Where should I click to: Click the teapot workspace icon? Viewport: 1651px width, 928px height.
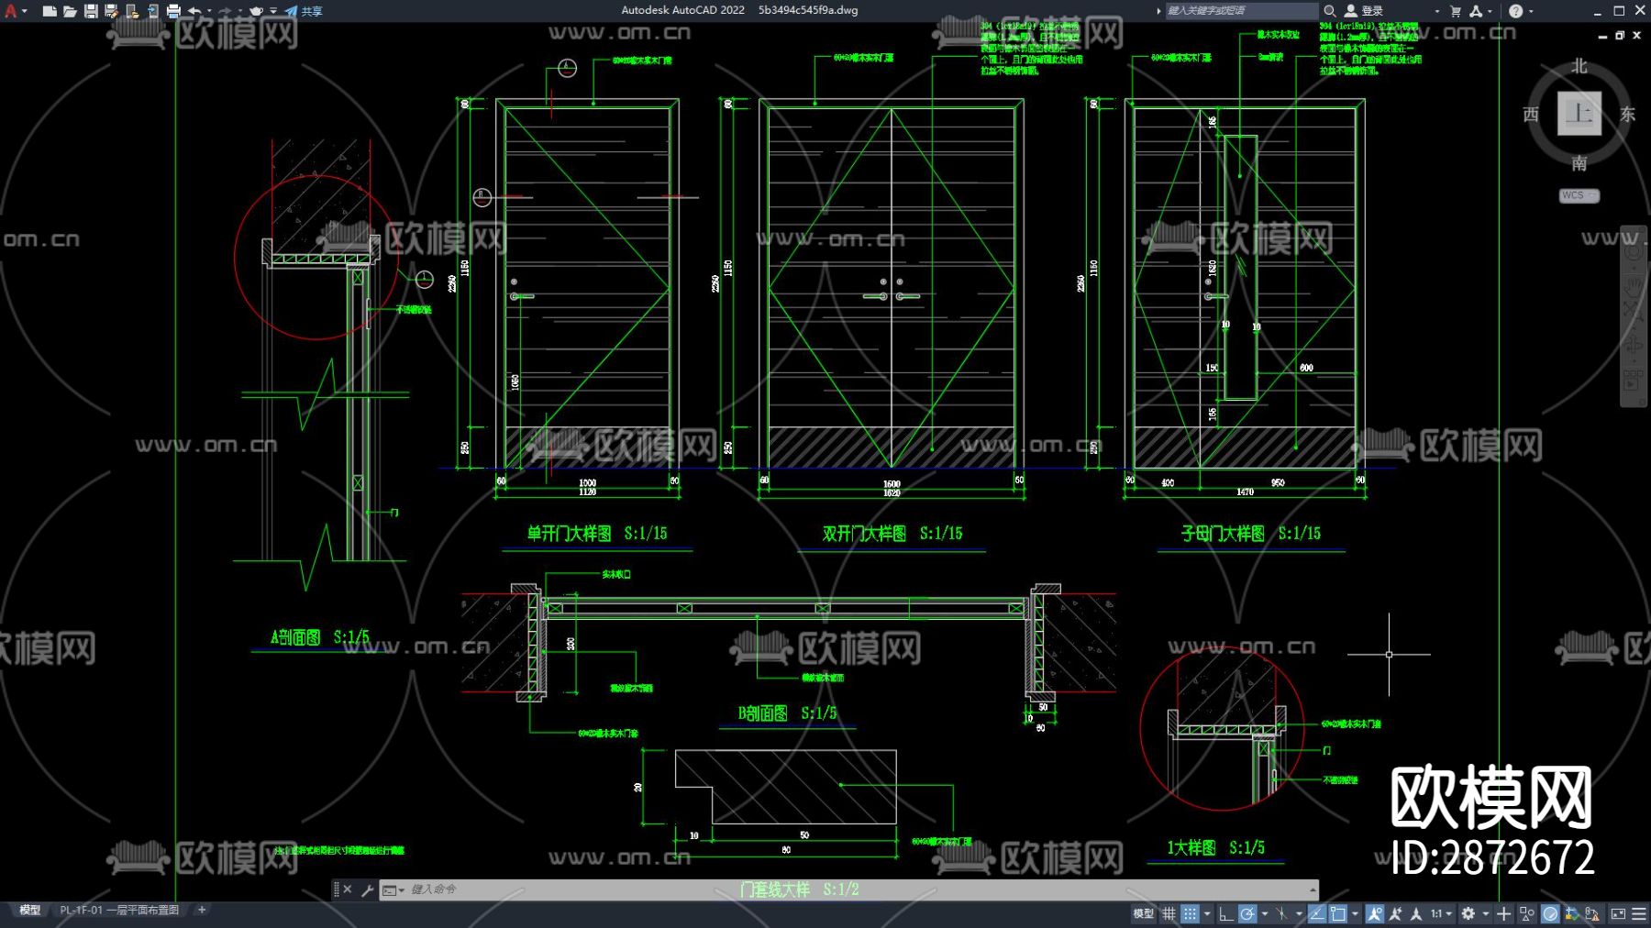(x=256, y=11)
